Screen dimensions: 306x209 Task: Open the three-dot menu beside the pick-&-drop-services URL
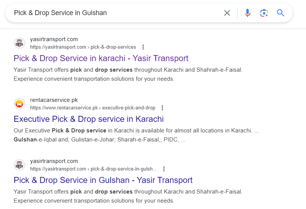tap(143, 47)
